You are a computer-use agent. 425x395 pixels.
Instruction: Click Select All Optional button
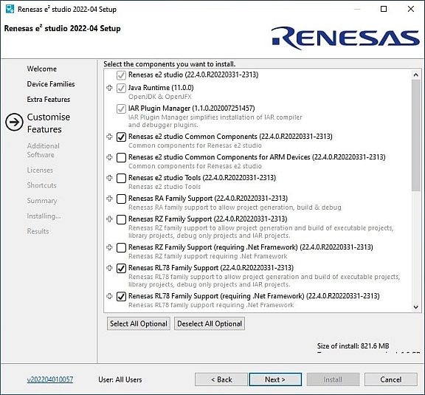139,323
